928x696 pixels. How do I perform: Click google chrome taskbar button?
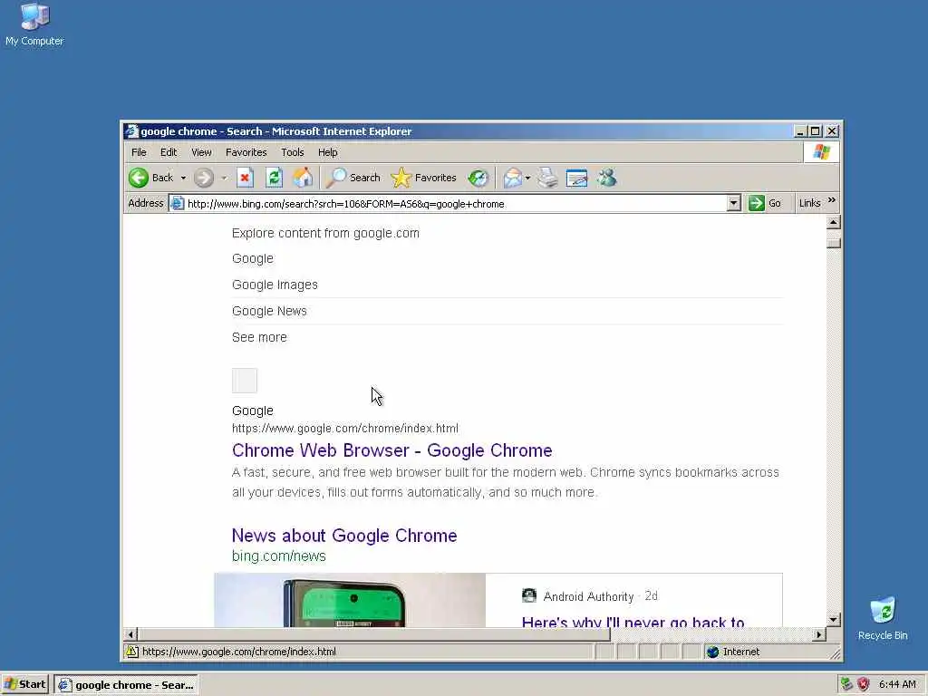126,685
